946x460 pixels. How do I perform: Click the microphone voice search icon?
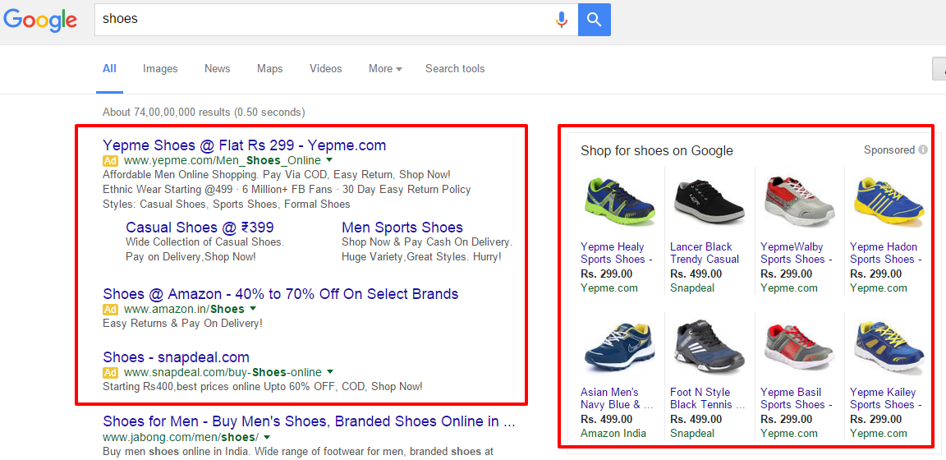[x=562, y=20]
